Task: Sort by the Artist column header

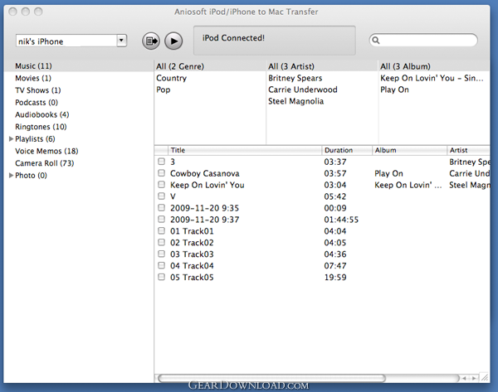Action: (468, 150)
